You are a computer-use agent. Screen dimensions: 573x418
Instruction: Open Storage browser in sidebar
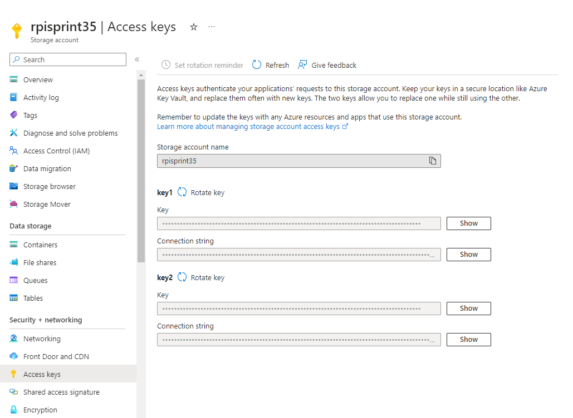click(49, 186)
